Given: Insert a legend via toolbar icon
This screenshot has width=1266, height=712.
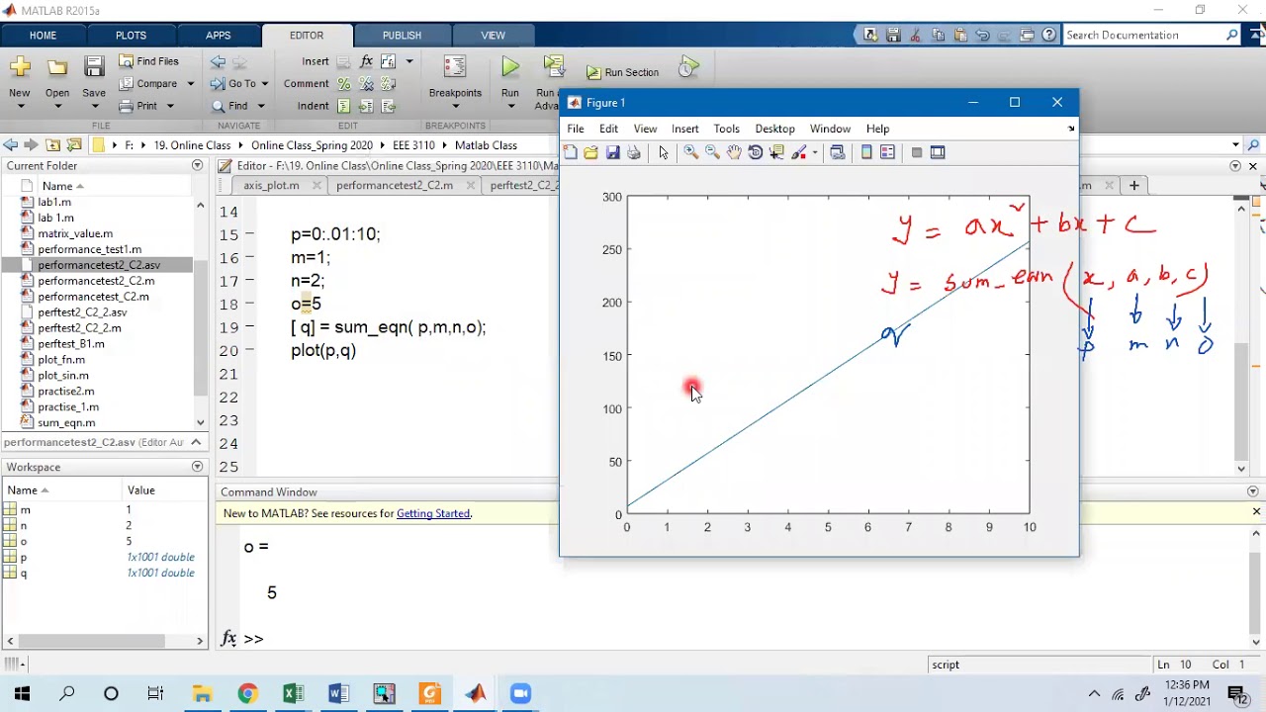Looking at the screenshot, I should pos(887,152).
